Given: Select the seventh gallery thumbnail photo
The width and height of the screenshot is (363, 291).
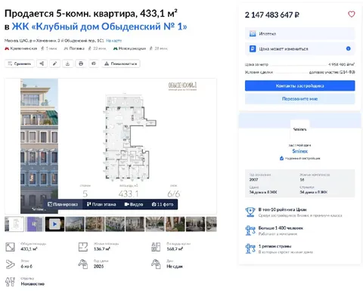Looking at the screenshot, I should [x=135, y=224].
